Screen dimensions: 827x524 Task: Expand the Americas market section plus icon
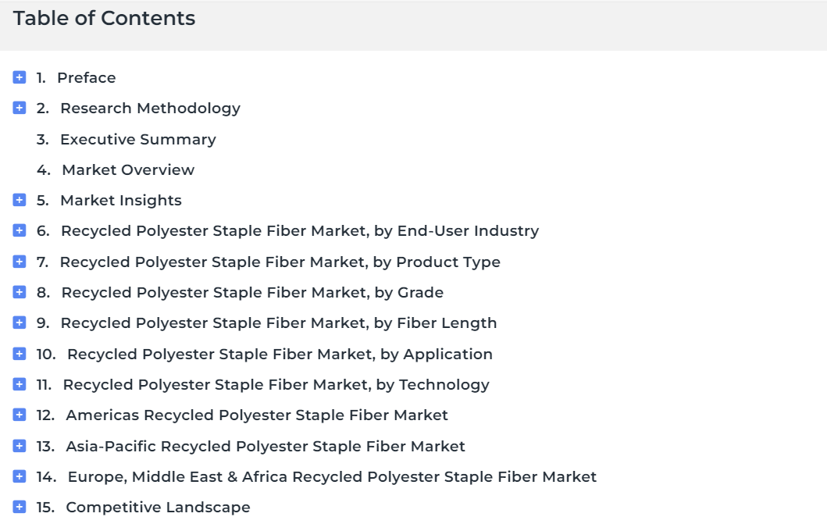click(x=20, y=415)
